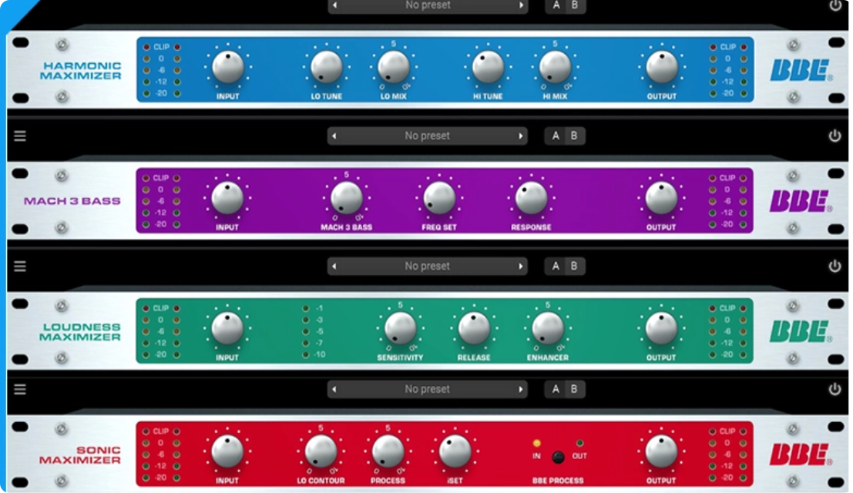Click the LO MIX knob
The height and width of the screenshot is (493, 853).
pos(393,67)
